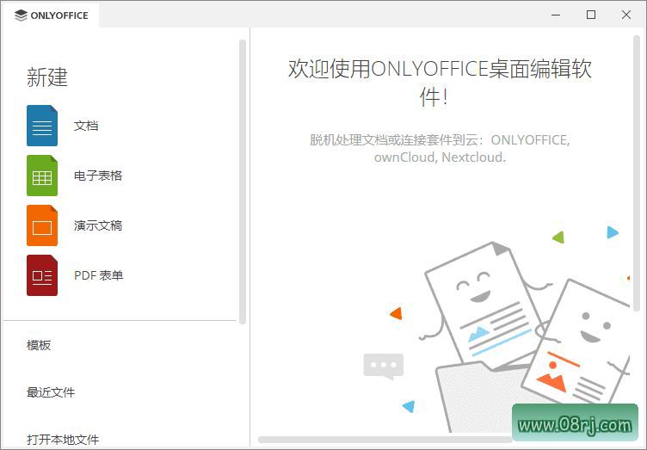Minimize the ONLYOFFICE window
Screen dimensions: 647x450
(556, 15)
